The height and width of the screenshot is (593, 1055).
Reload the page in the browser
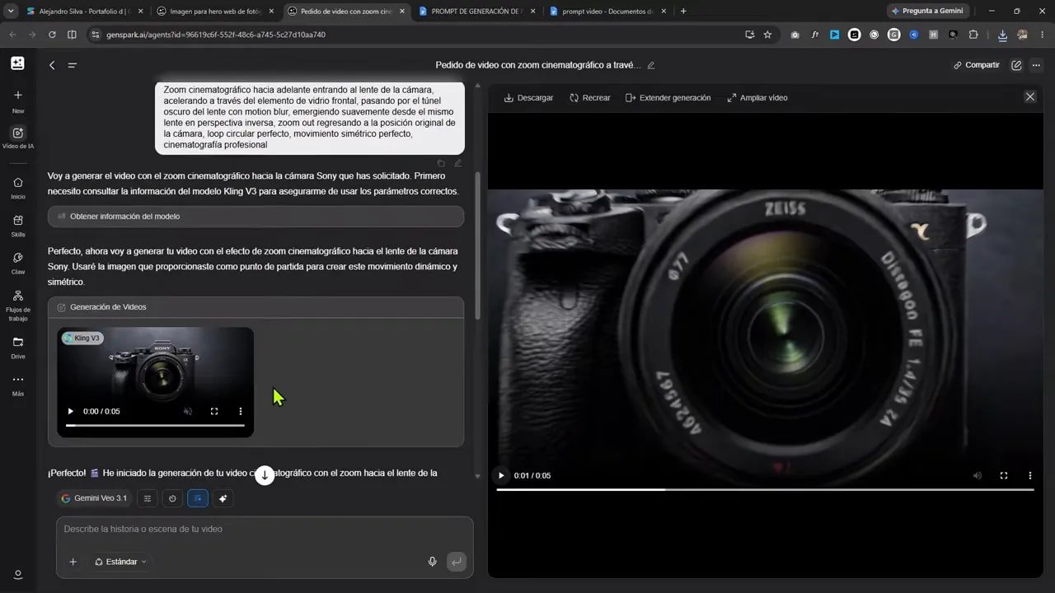click(x=52, y=35)
